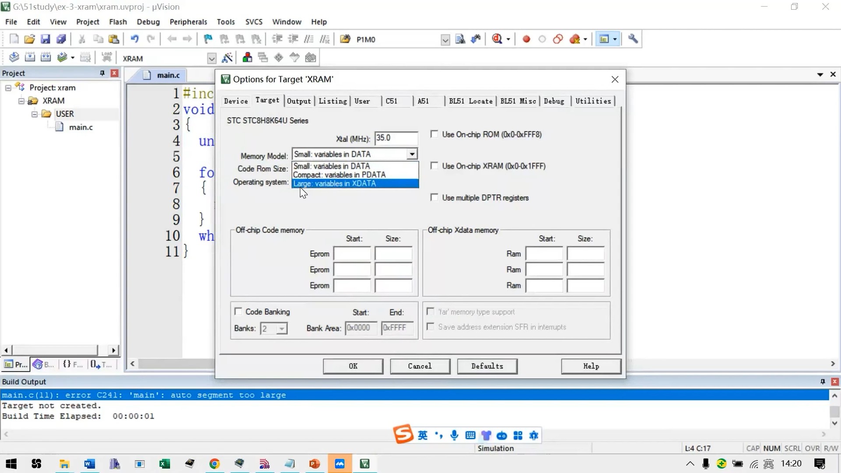The width and height of the screenshot is (841, 473).
Task: Switch to the Utilities tab
Action: (593, 101)
